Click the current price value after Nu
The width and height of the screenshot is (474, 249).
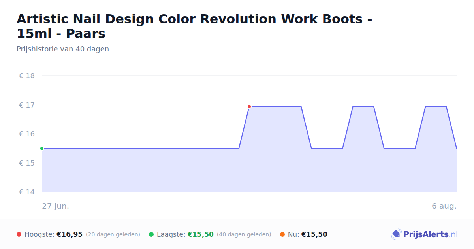point(314,234)
